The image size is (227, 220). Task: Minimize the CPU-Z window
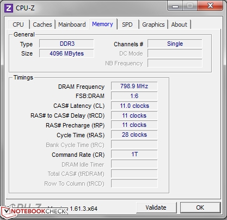tap(175, 6)
